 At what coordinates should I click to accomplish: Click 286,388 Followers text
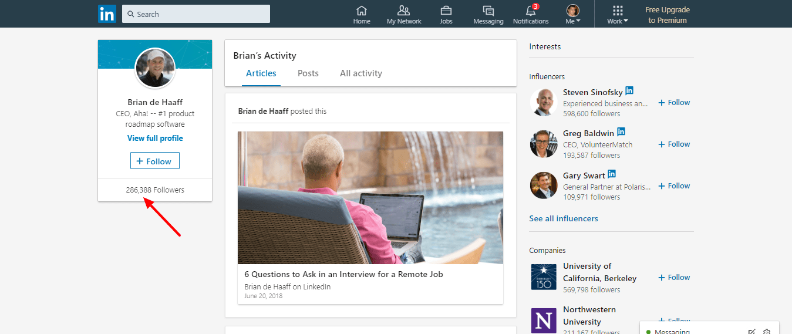155,190
